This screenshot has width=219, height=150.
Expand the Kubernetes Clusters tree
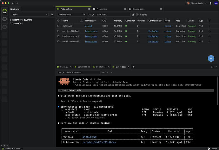11,20
